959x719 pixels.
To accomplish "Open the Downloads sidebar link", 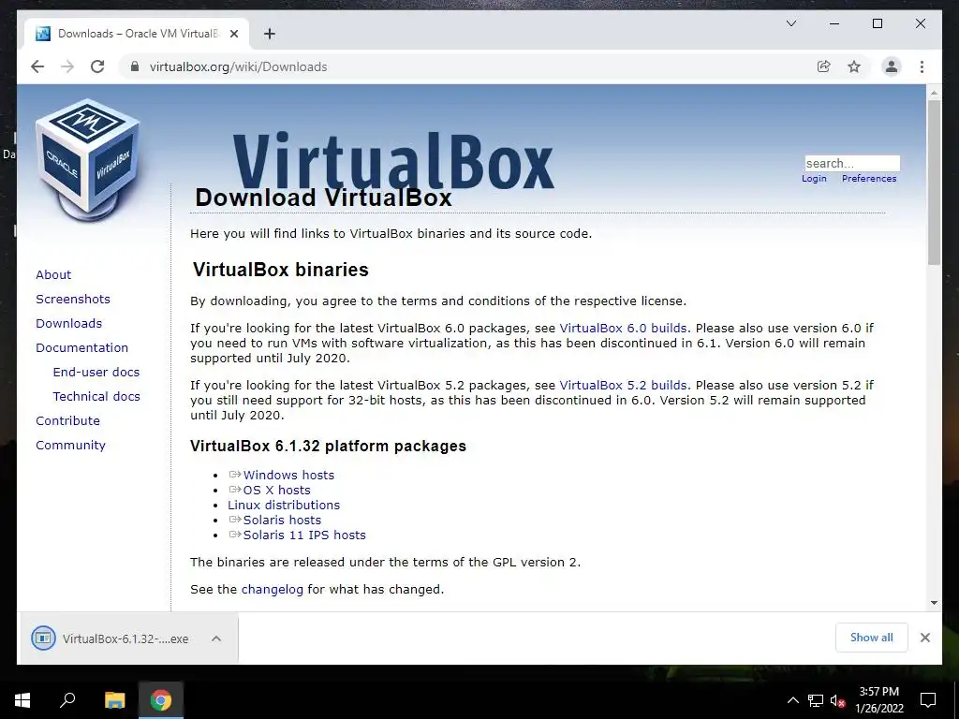I will point(68,323).
